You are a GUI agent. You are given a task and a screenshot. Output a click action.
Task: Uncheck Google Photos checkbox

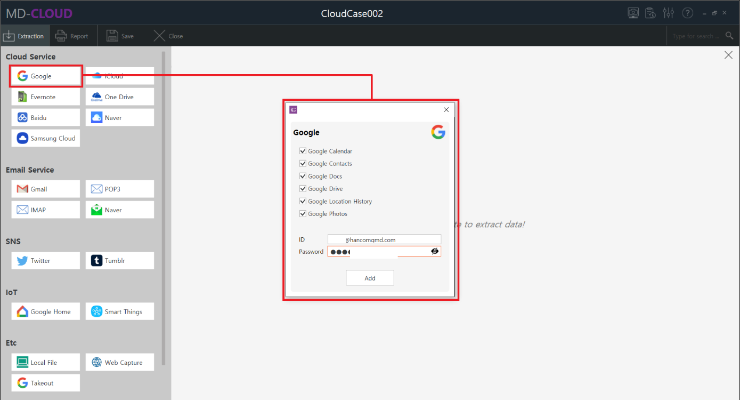pyautogui.click(x=303, y=214)
